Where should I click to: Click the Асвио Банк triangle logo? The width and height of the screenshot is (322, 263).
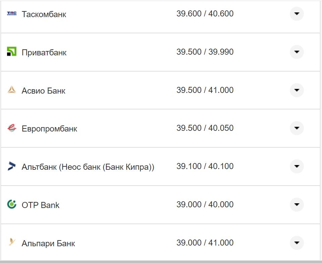coord(12,90)
